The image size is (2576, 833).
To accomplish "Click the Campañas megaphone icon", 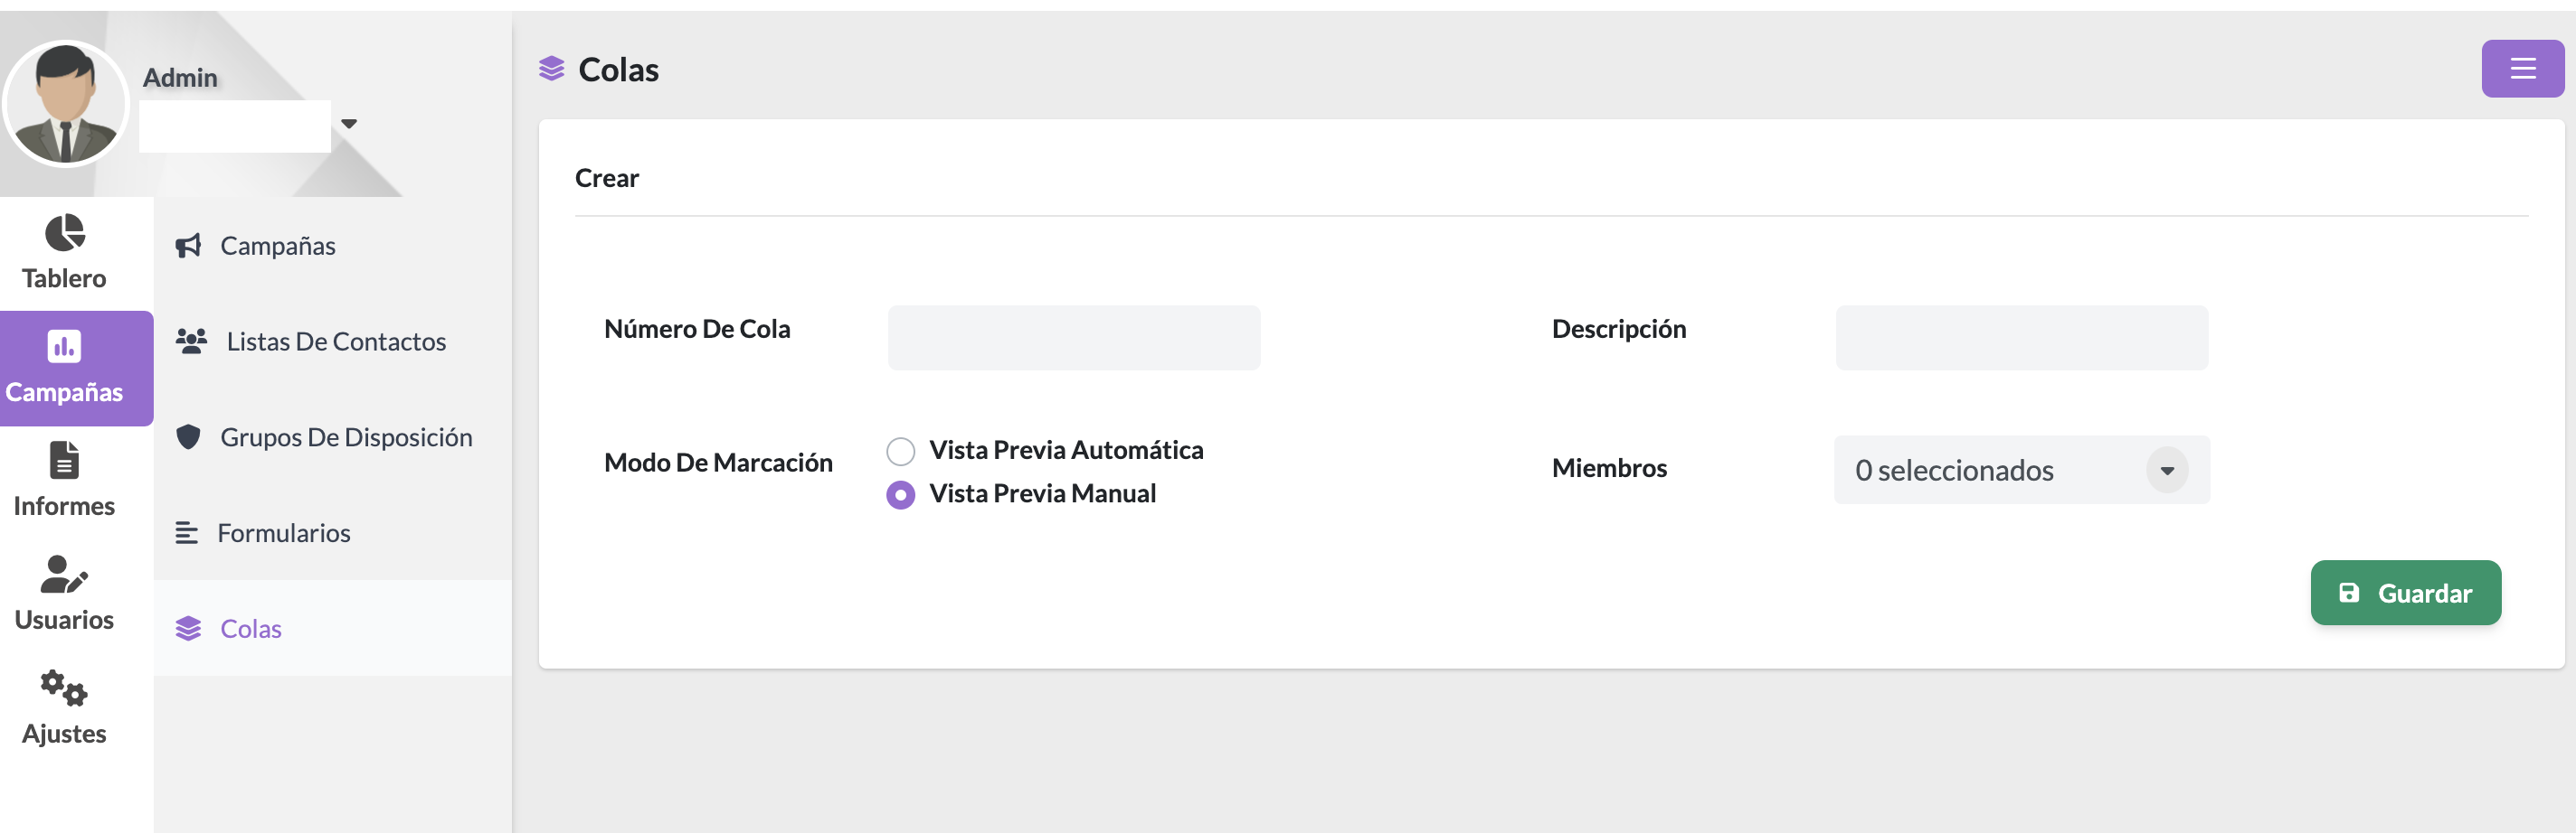I will (x=188, y=246).
